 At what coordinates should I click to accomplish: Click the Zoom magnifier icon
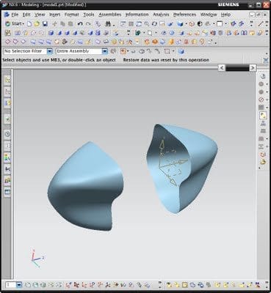[147, 23]
